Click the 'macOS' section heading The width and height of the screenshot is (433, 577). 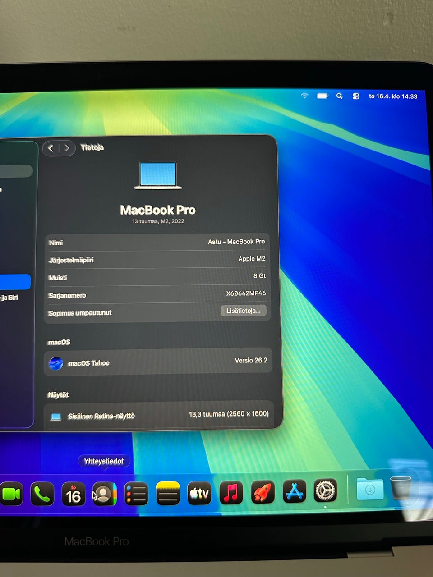tap(59, 342)
